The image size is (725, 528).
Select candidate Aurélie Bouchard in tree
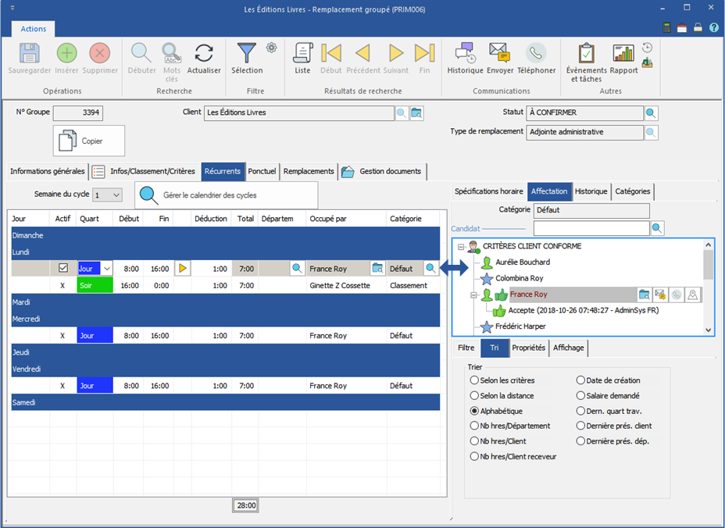[x=523, y=262]
